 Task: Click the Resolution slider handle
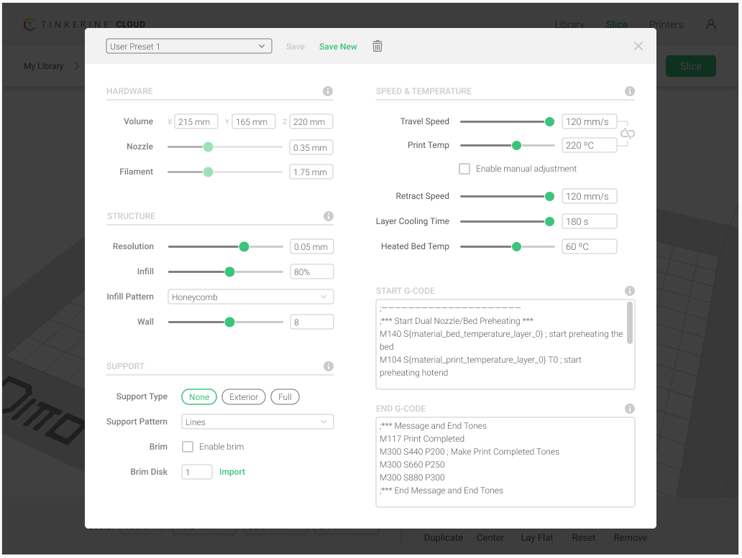[x=244, y=246]
